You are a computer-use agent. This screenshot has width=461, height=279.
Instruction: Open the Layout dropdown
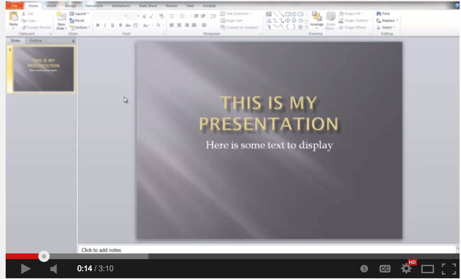(79, 13)
